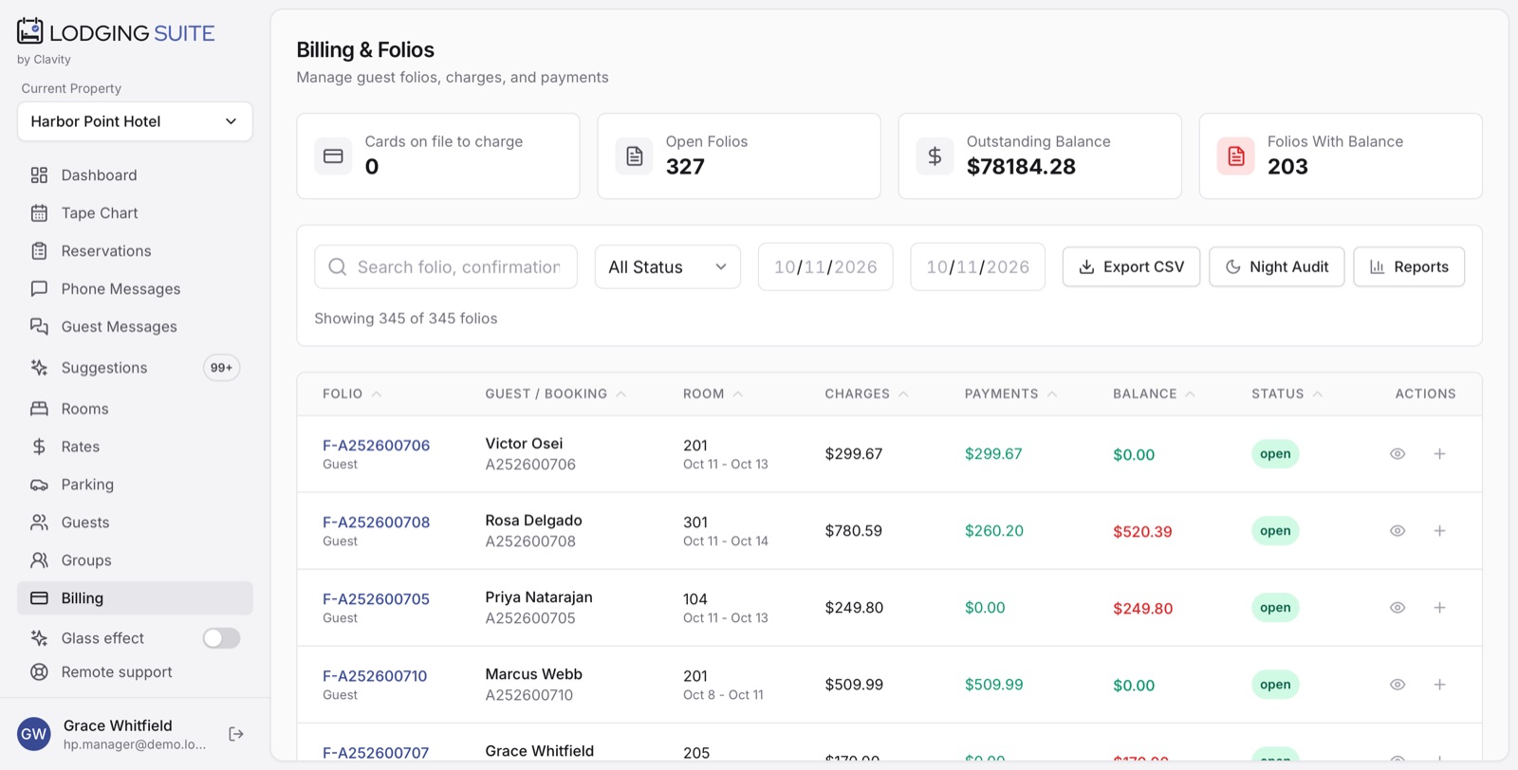Click the Lodging Suite logo icon

pyautogui.click(x=30, y=31)
